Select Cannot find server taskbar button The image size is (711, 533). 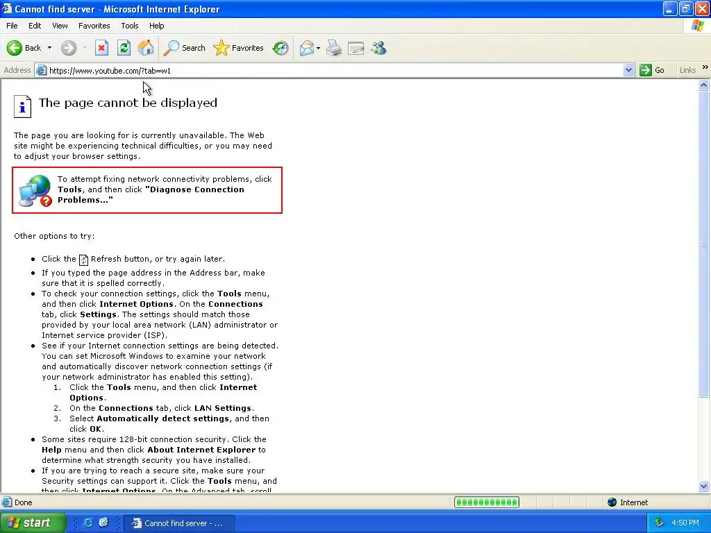(x=179, y=523)
